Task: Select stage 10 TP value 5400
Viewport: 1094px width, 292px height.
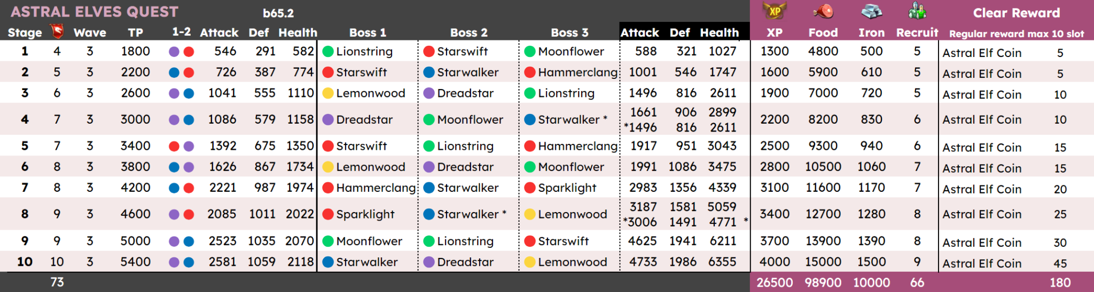Action: [x=135, y=262]
